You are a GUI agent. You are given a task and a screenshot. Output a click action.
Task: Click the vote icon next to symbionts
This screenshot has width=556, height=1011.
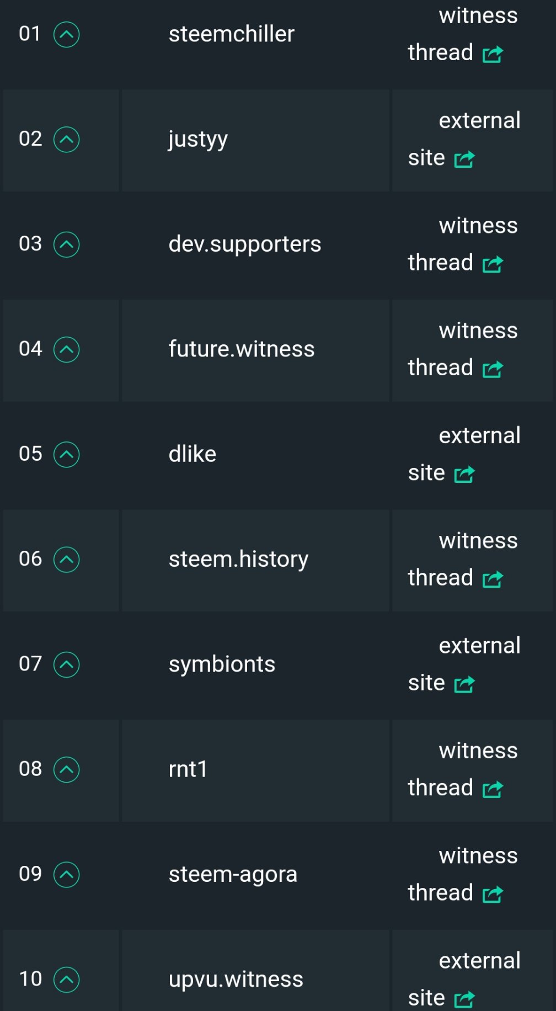click(66, 664)
